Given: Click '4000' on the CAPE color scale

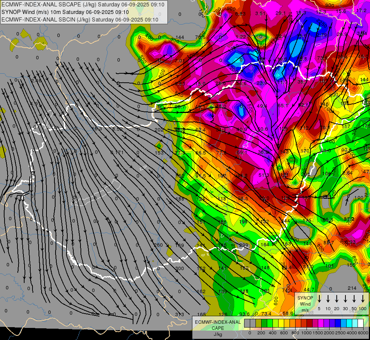Looking at the screenshot, I should click(x=351, y=333).
